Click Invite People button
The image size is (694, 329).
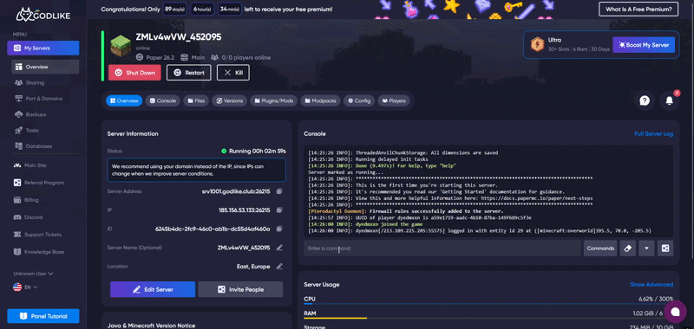[x=240, y=290]
